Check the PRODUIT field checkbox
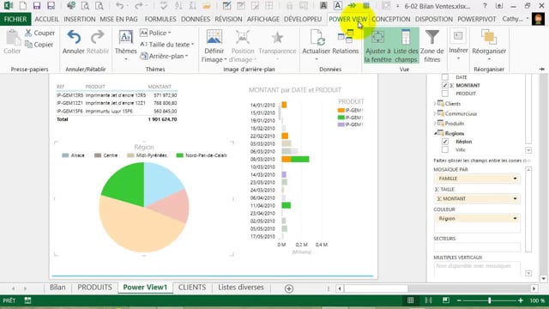 click(445, 94)
